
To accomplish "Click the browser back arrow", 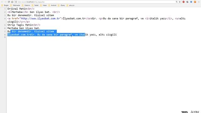I will (x=2, y=2).
